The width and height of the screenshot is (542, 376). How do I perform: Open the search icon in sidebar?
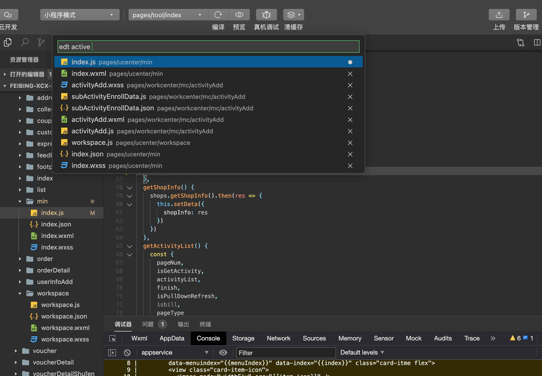coord(25,42)
